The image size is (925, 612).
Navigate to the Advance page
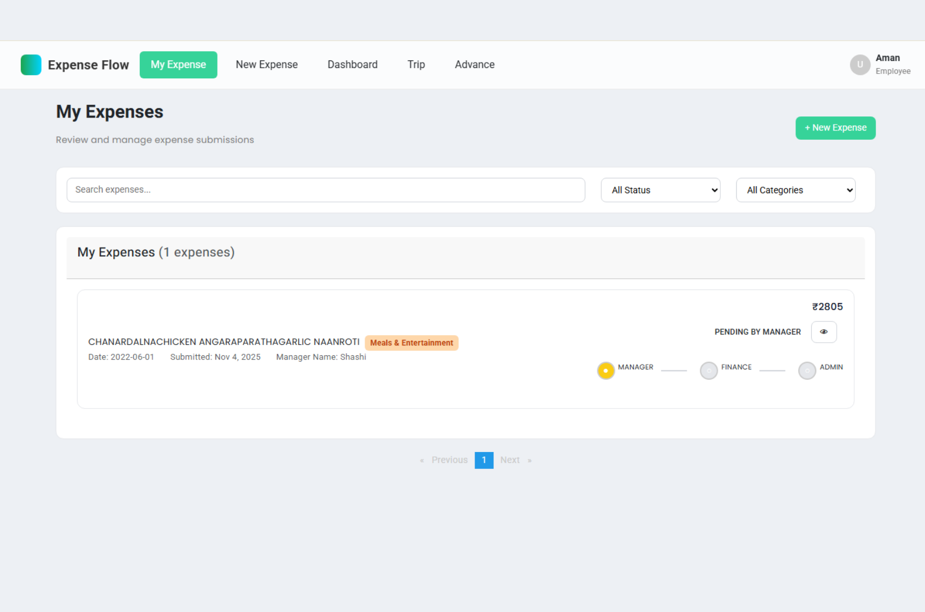(x=474, y=65)
